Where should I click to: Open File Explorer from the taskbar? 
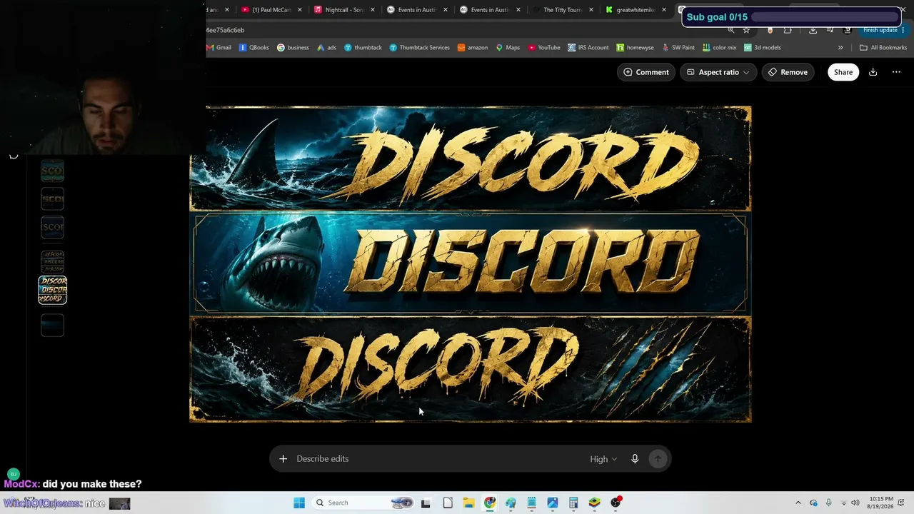pyautogui.click(x=468, y=503)
